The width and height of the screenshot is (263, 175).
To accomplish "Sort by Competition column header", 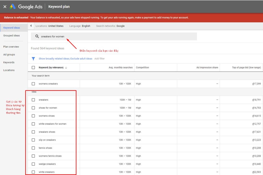I will tap(142, 67).
